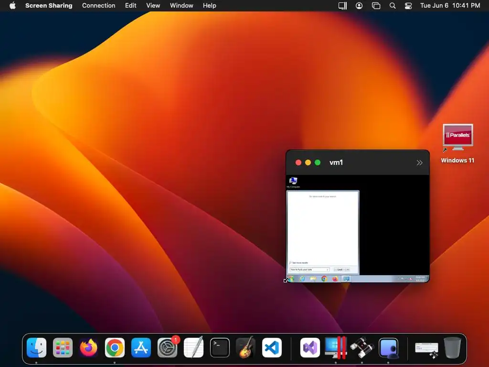Zoom the vm1 window with green button
Screen dimensions: 489x367
point(318,162)
